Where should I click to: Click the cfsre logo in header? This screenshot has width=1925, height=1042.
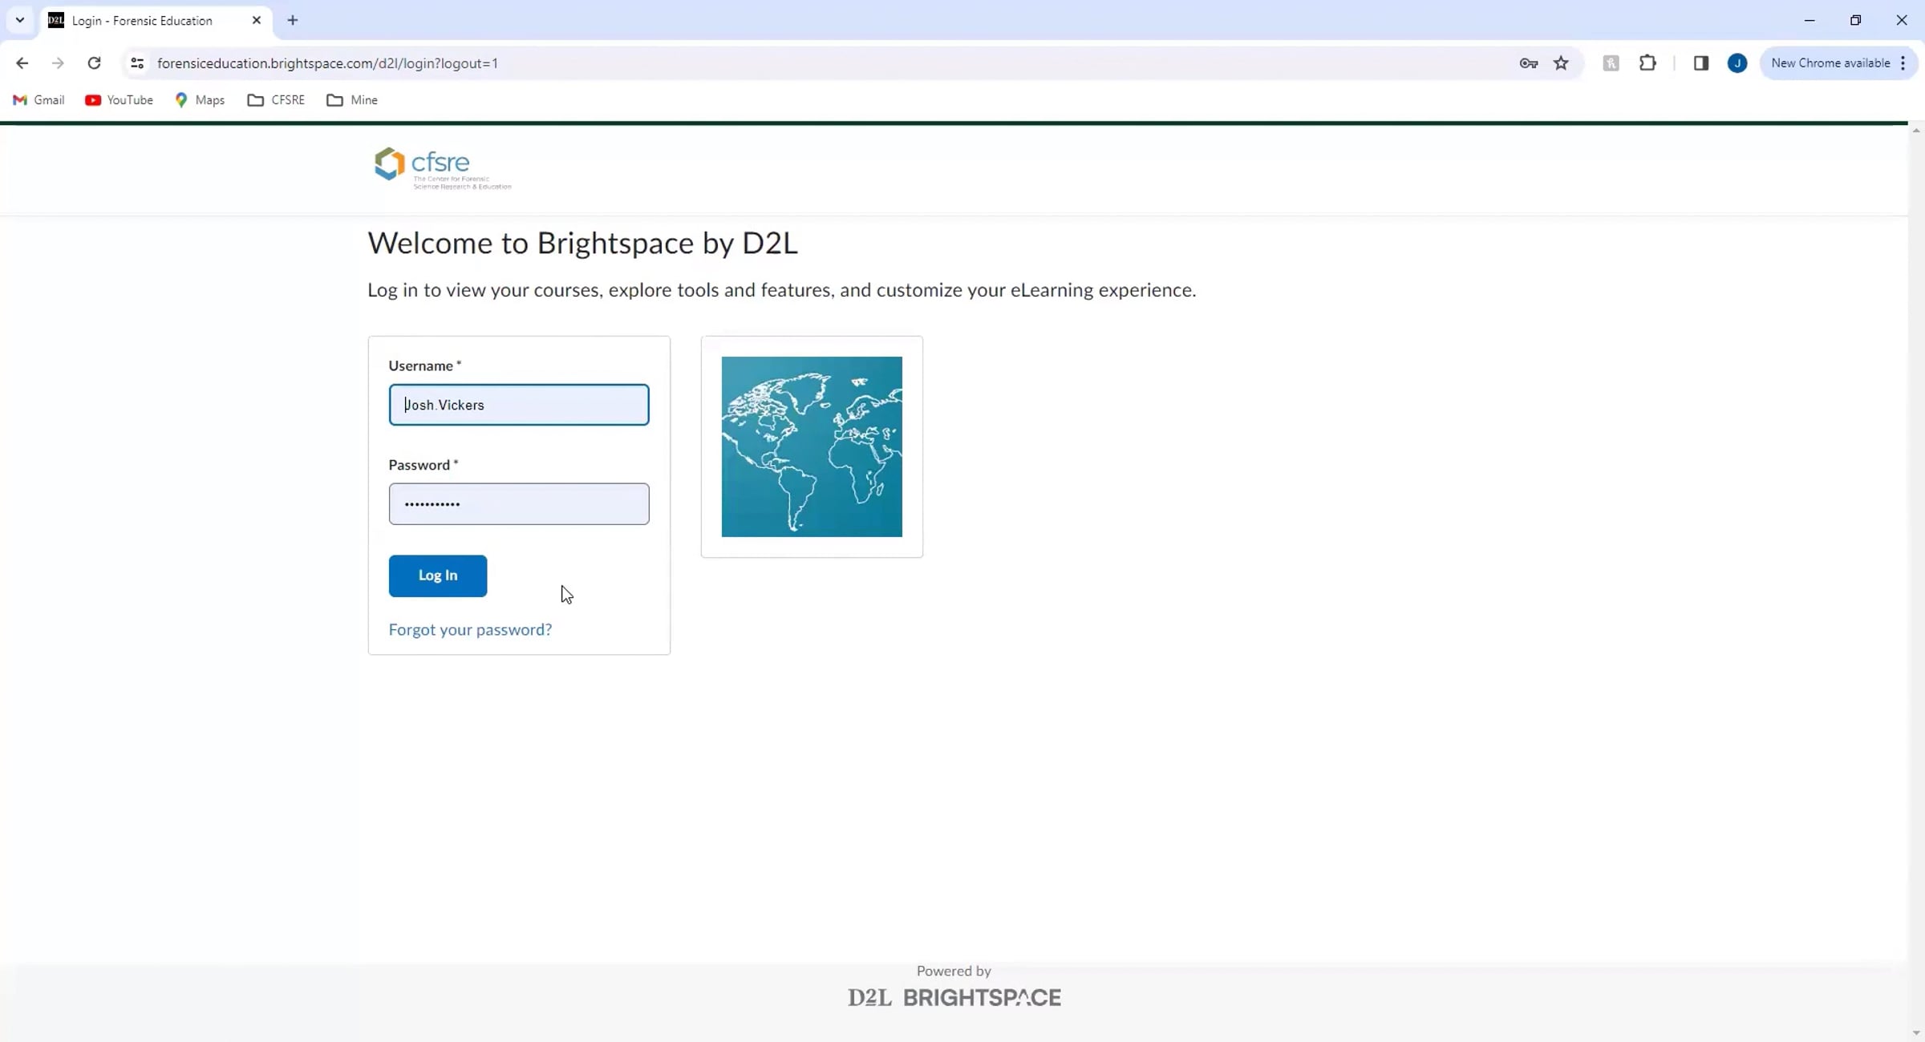point(442,168)
